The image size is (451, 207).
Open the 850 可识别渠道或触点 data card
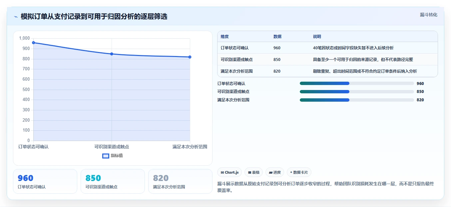(113, 181)
